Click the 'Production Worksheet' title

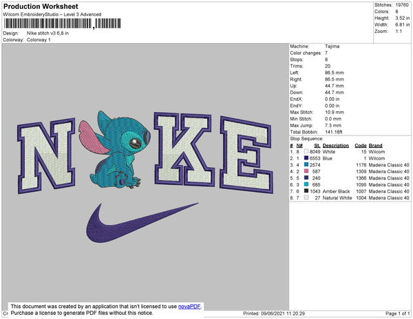(41, 7)
